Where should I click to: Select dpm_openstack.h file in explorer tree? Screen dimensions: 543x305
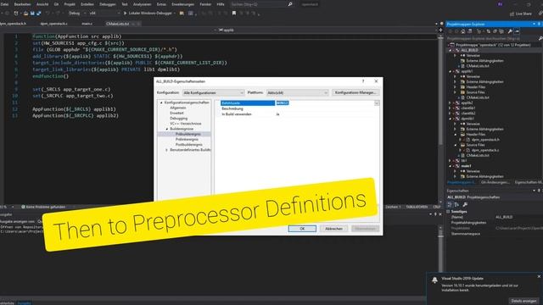tap(485, 140)
